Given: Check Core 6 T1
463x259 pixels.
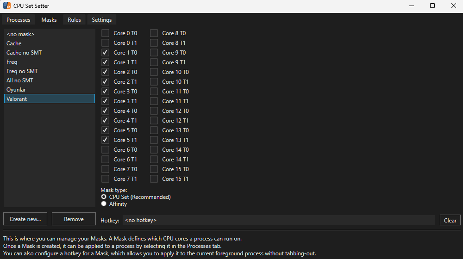Looking at the screenshot, I should 105,160.
